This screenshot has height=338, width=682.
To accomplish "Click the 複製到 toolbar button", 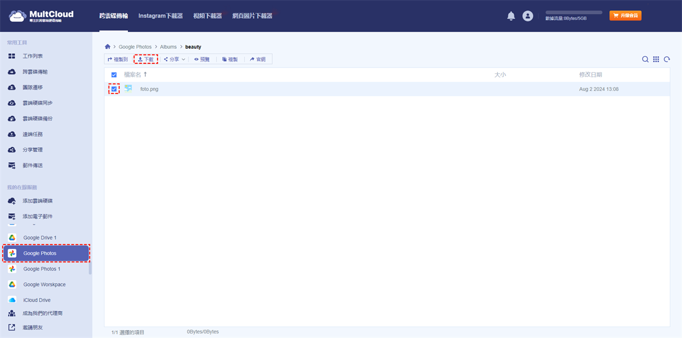I will coord(118,59).
